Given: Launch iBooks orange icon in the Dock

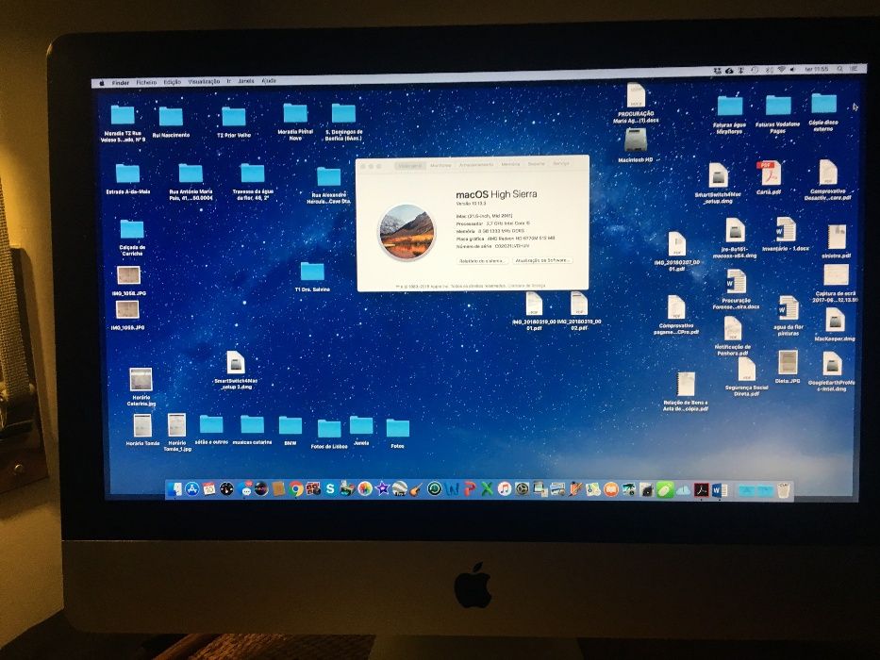Looking at the screenshot, I should click(611, 489).
